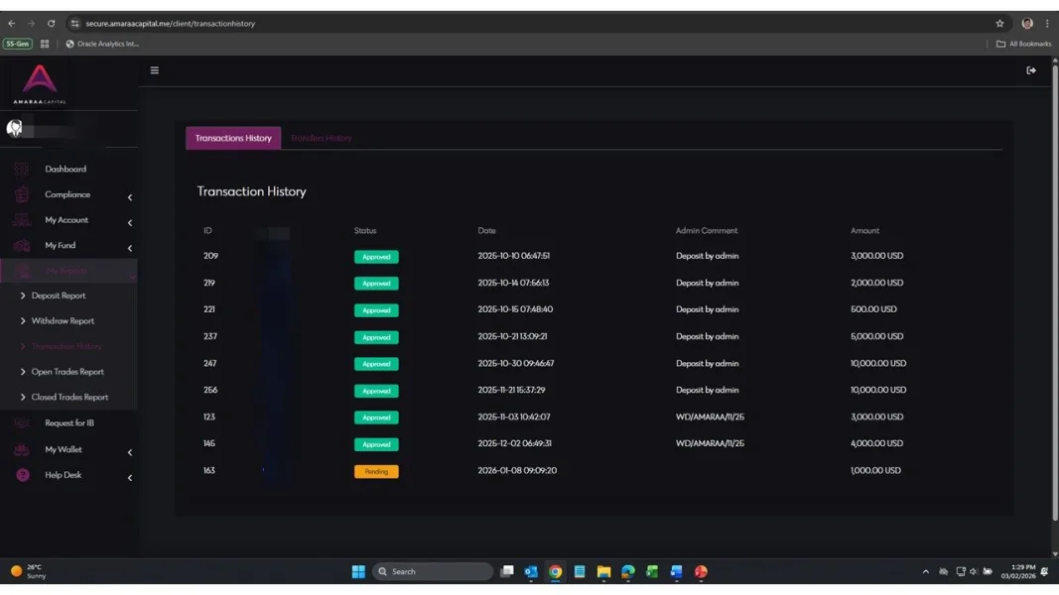Expand the Compliance submenu arrow
The height and width of the screenshot is (595, 1059).
click(x=130, y=197)
